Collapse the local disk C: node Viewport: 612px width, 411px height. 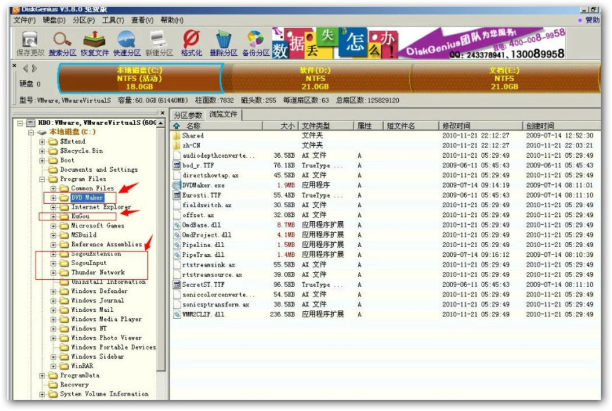(31, 132)
